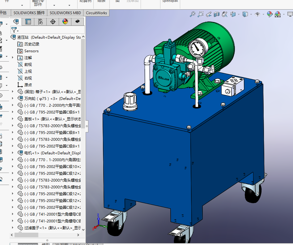293x245 pixels.
Task: Open the DimXpertManager crosshair tab
Action: [53, 22]
